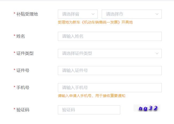The height and width of the screenshot is (124, 174).
Task: Click the 证件号 field label
Action: click(x=23, y=70)
